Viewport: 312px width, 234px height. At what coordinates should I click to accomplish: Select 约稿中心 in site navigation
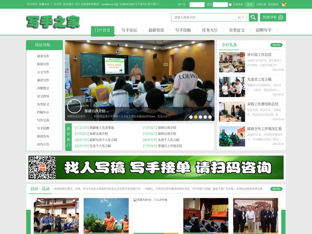43,112
